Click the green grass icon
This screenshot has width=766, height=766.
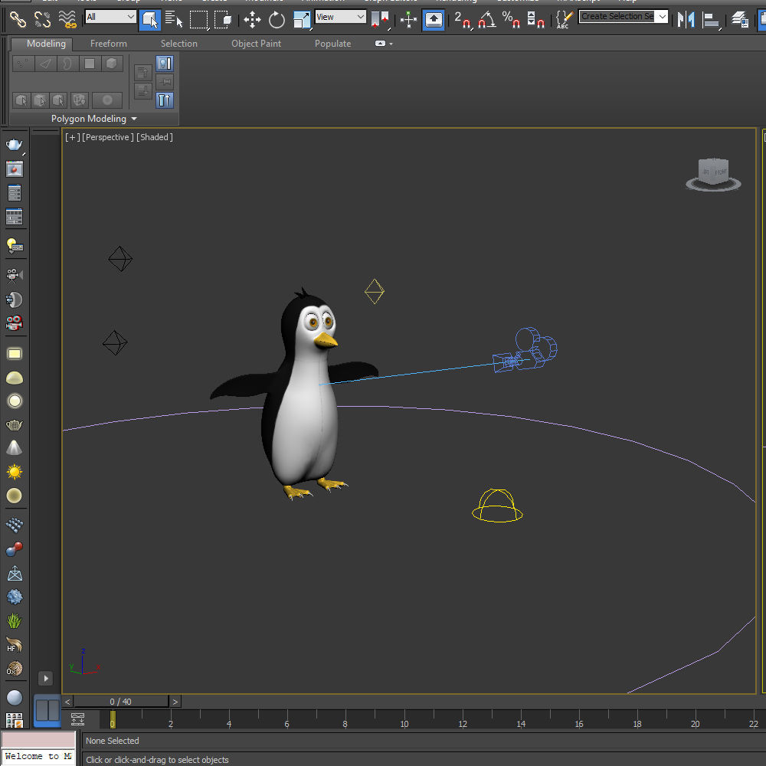(x=14, y=620)
